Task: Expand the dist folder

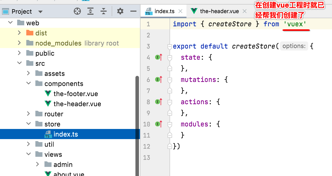Action: (x=19, y=33)
